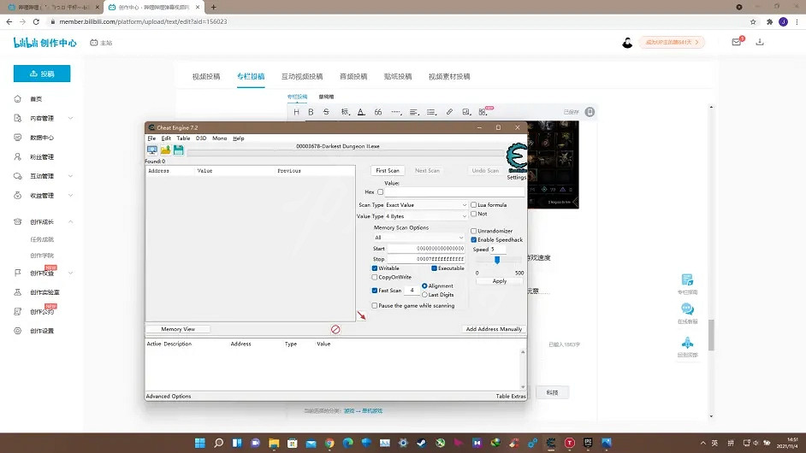806x453 pixels.
Task: Click the open process monitor icon
Action: point(152,150)
